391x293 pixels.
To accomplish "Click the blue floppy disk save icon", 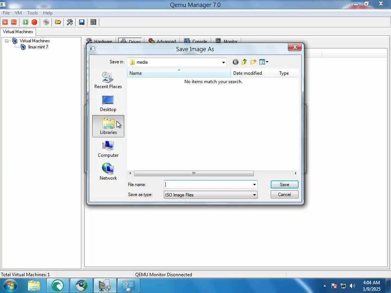I will point(82,22).
